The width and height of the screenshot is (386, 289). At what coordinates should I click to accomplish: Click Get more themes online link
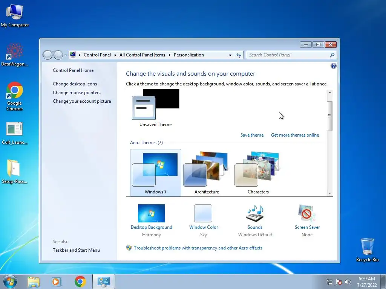[295, 135]
